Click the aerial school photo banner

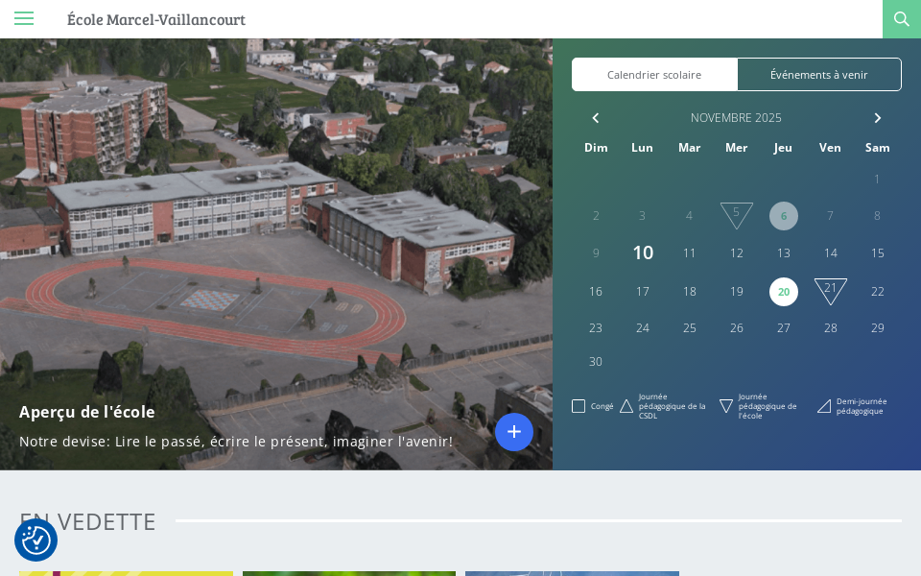point(276,211)
